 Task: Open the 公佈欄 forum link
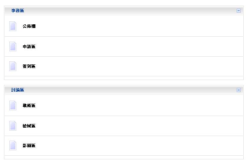pyautogui.click(x=29, y=26)
